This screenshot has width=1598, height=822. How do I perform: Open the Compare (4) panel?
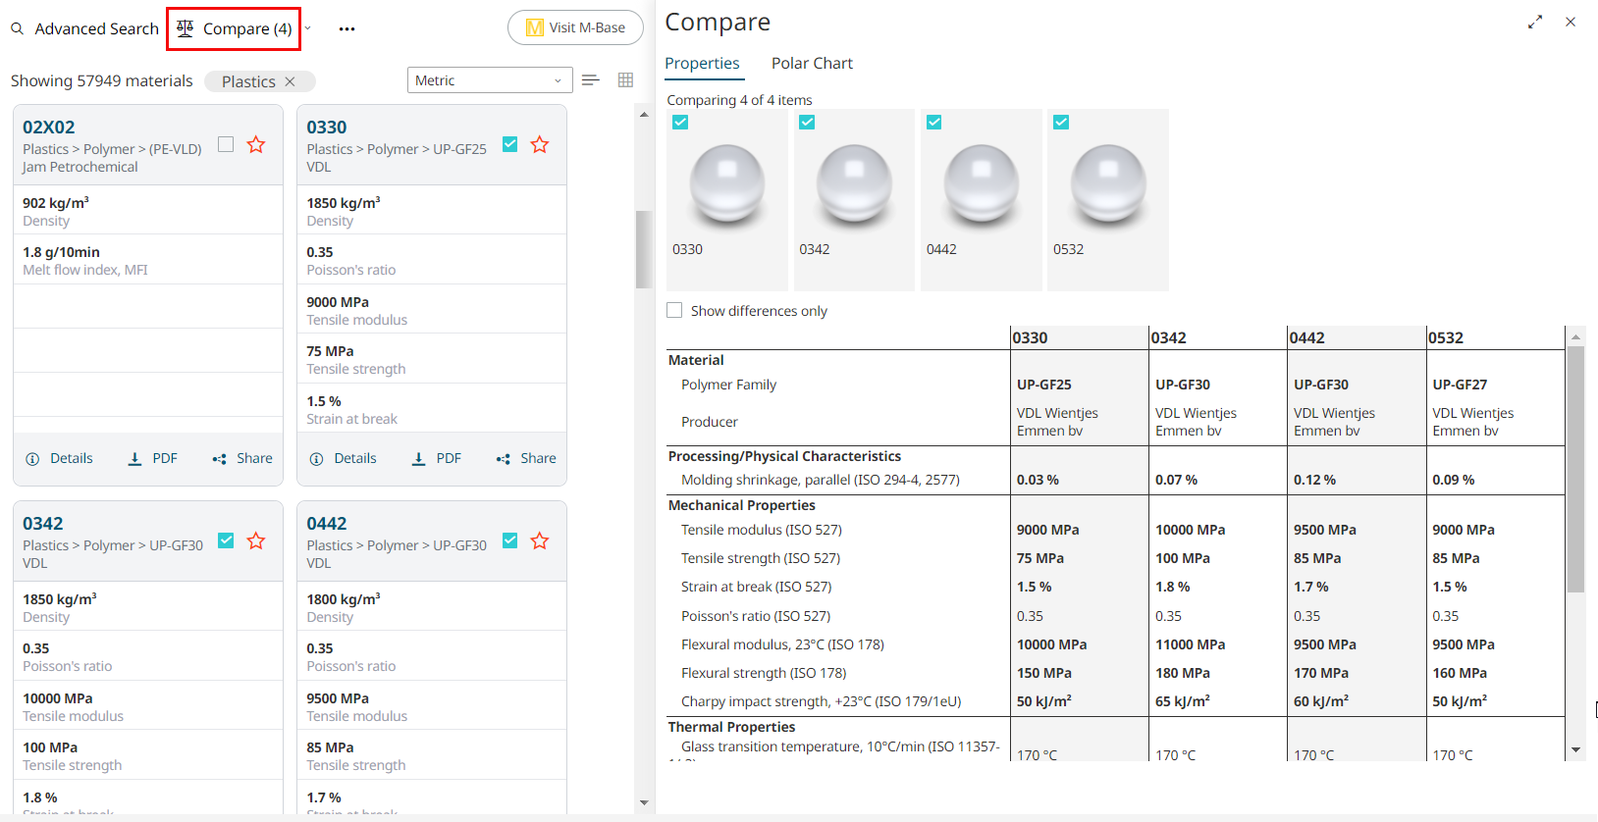click(x=235, y=28)
